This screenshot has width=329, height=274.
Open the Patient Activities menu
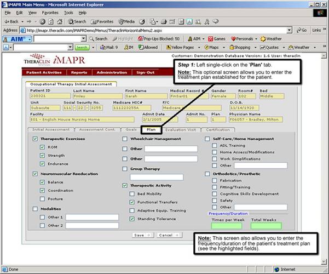[44, 72]
